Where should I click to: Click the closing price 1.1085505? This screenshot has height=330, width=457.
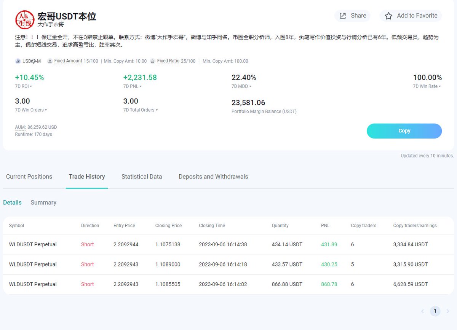click(168, 284)
